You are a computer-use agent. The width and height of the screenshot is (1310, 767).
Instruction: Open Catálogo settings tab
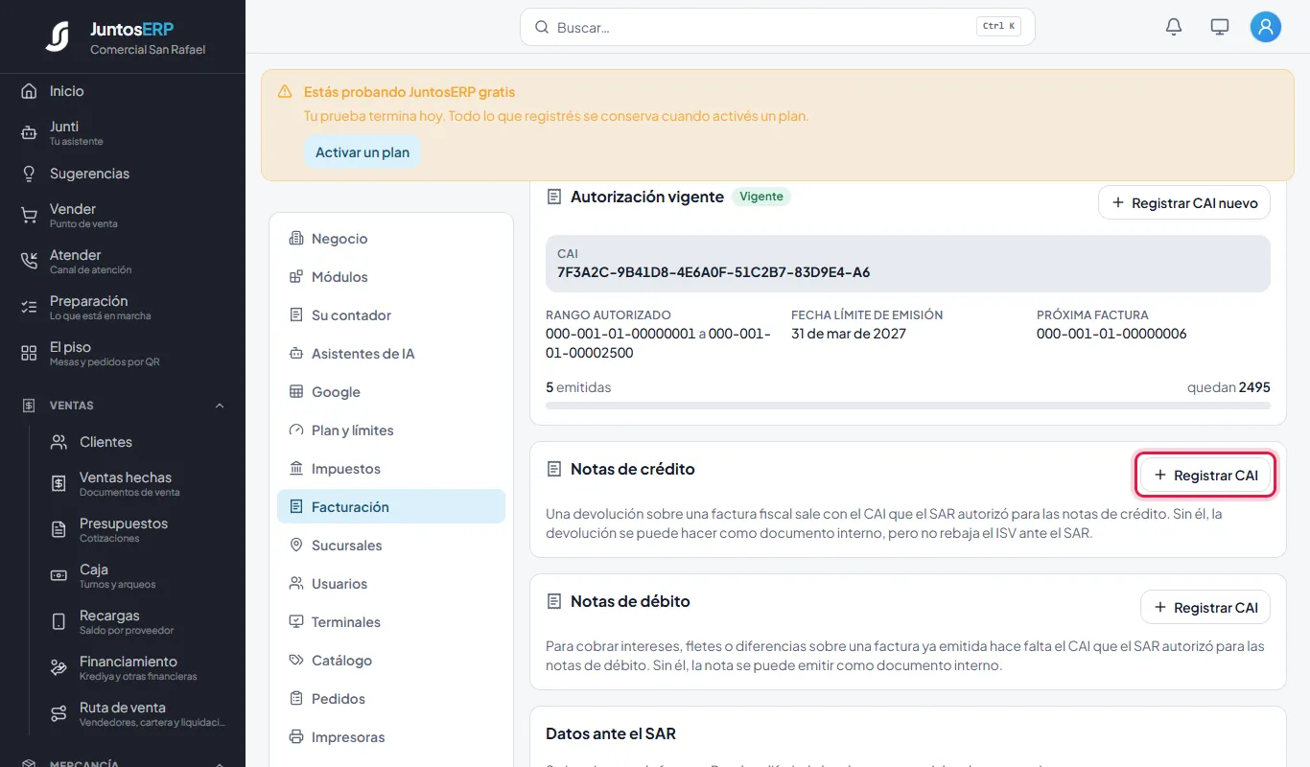(x=391, y=661)
